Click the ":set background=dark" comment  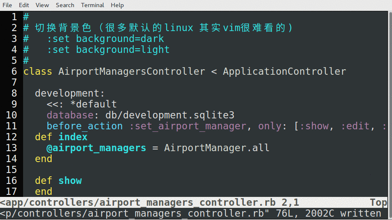click(x=105, y=39)
